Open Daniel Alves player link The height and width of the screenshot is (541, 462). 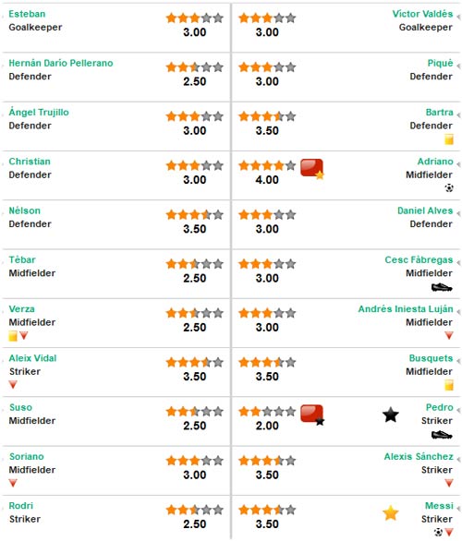425,210
